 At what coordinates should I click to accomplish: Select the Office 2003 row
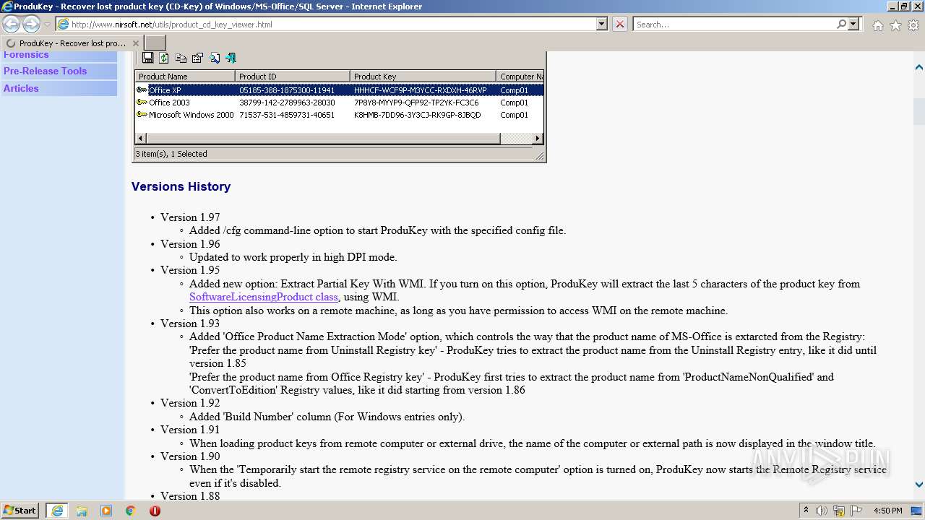340,103
